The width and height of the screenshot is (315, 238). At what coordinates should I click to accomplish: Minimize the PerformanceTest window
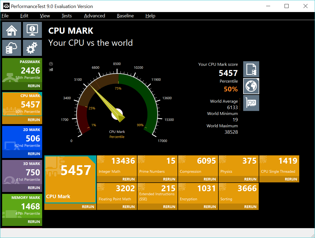[268, 6]
